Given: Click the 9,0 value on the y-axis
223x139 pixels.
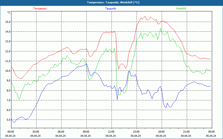Looking at the screenshot, I should pyautogui.click(x=9, y=81).
